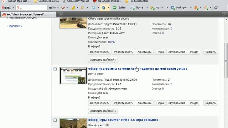
Task: Click the counter strike 1.6 video thumbnail
Action: 73,123
